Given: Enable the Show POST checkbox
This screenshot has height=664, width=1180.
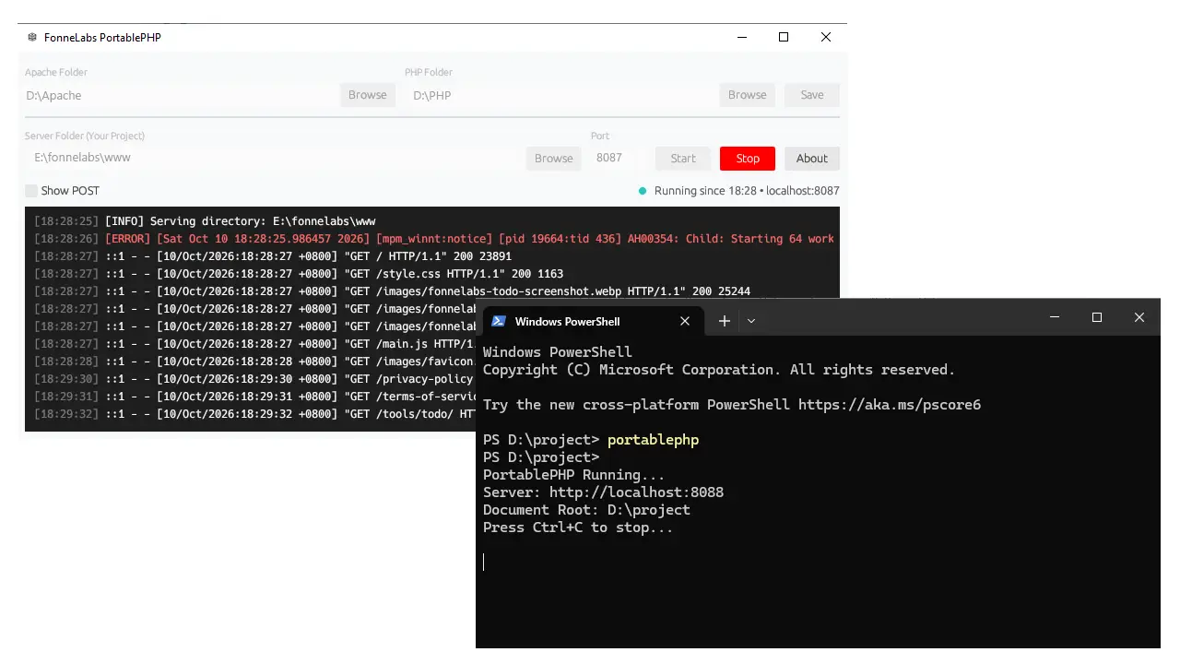Looking at the screenshot, I should [x=31, y=191].
